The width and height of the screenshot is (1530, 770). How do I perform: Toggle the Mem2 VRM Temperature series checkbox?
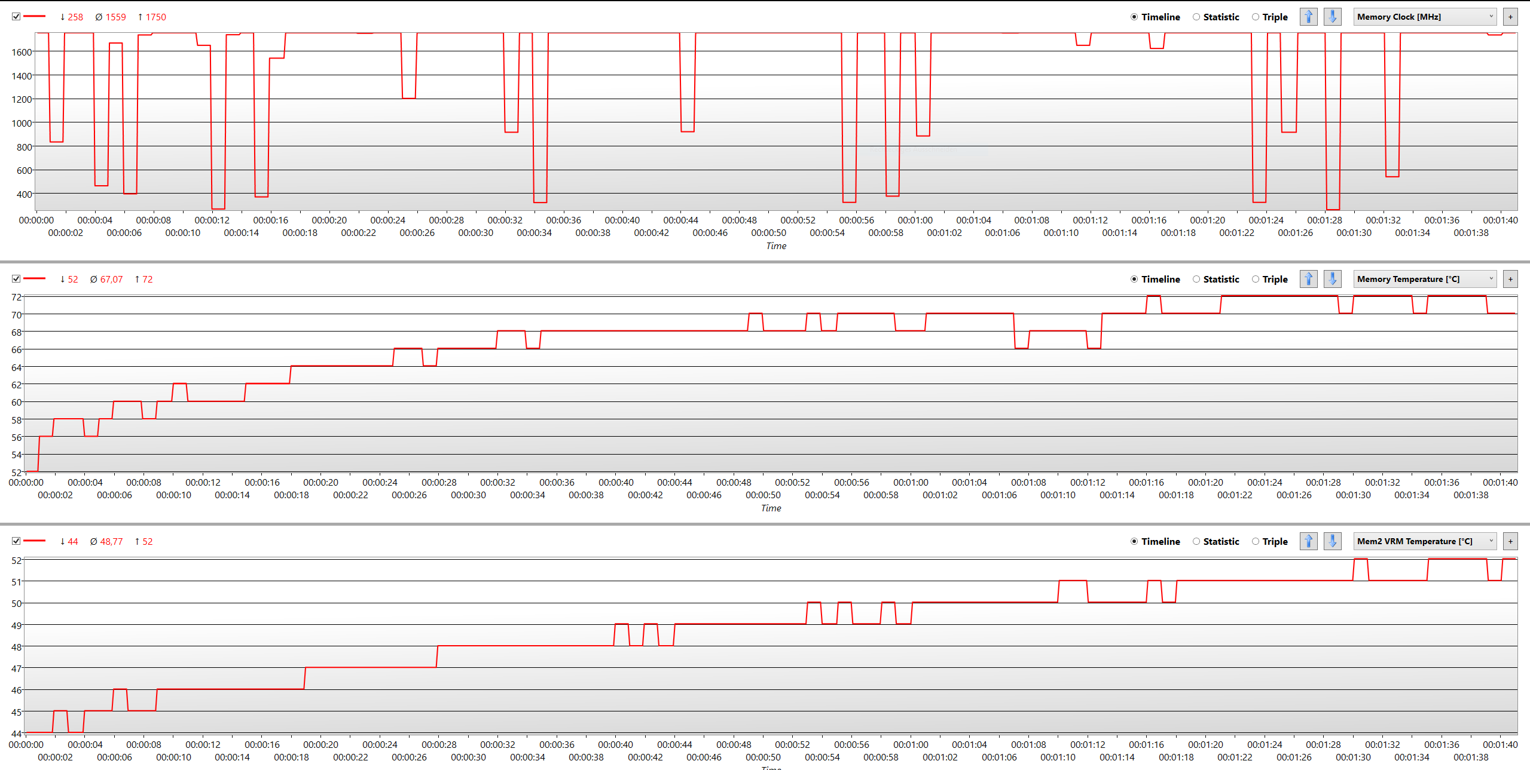(16, 541)
